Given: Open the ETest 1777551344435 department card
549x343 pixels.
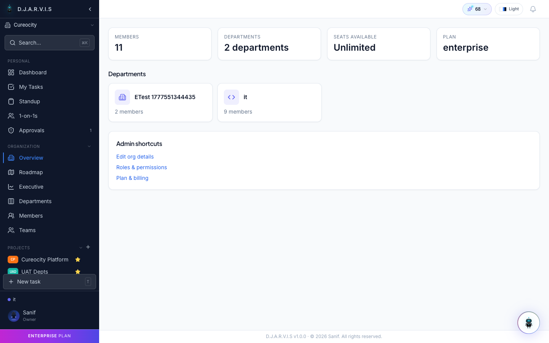Looking at the screenshot, I should pos(161,103).
